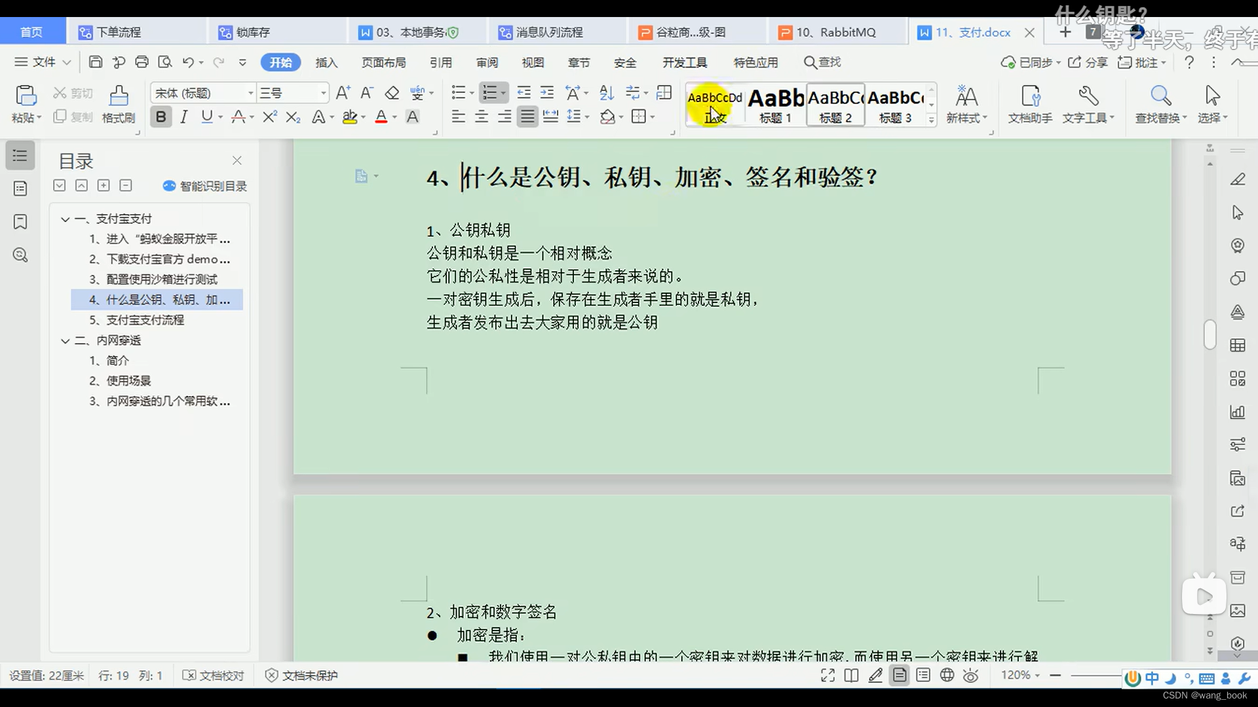Toggle Bold formatting

[x=161, y=117]
